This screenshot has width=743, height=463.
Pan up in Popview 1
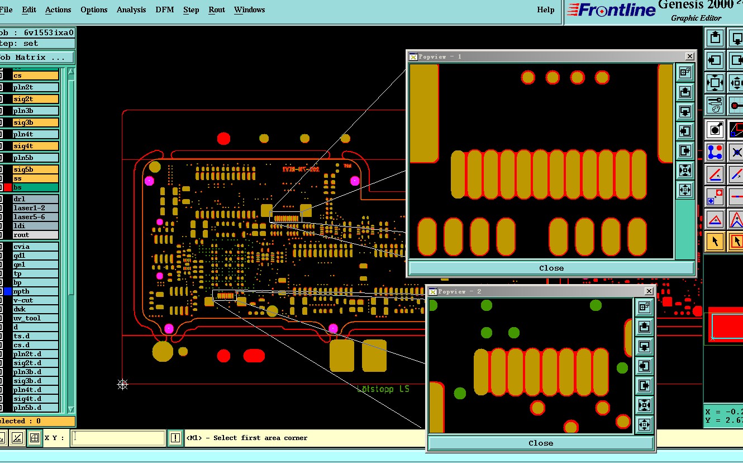tap(685, 92)
